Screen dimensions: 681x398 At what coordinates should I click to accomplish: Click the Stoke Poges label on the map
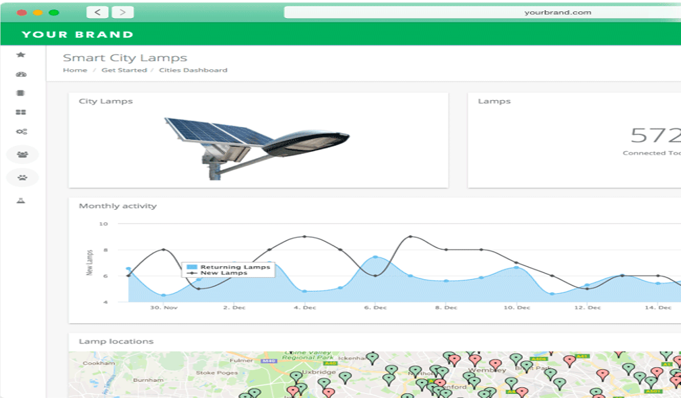click(217, 372)
